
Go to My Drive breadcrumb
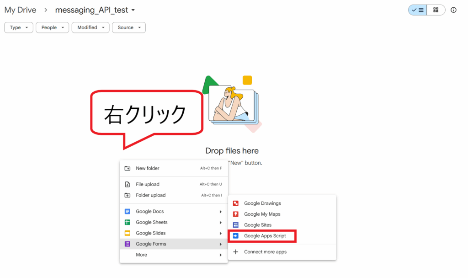20,10
